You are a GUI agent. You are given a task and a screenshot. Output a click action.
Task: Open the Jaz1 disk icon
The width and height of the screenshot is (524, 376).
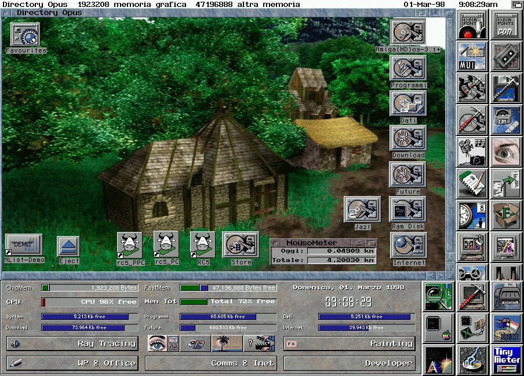click(x=362, y=210)
